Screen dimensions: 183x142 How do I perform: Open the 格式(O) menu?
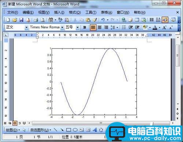point(75,12)
